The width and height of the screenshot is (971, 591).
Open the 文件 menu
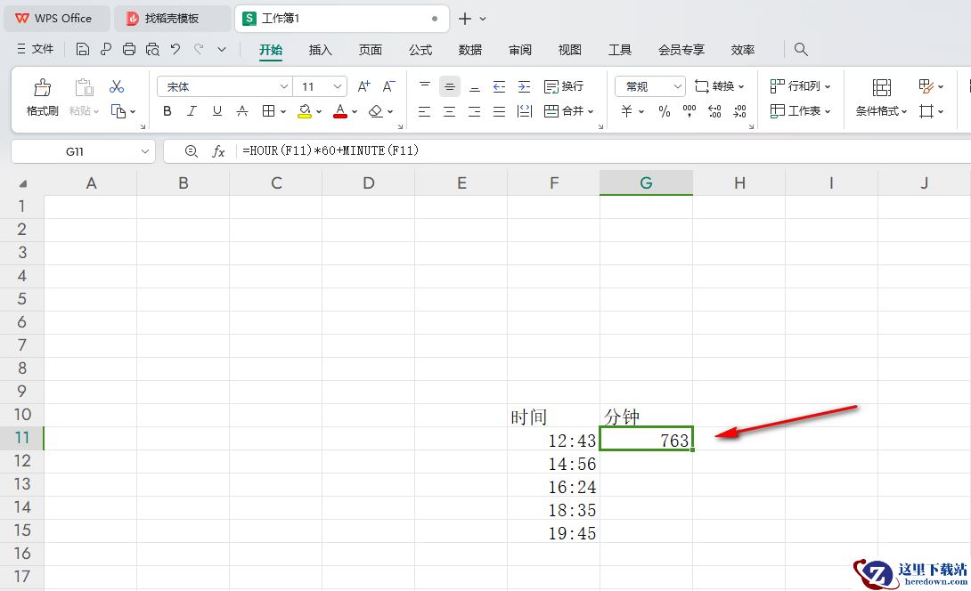(36, 49)
